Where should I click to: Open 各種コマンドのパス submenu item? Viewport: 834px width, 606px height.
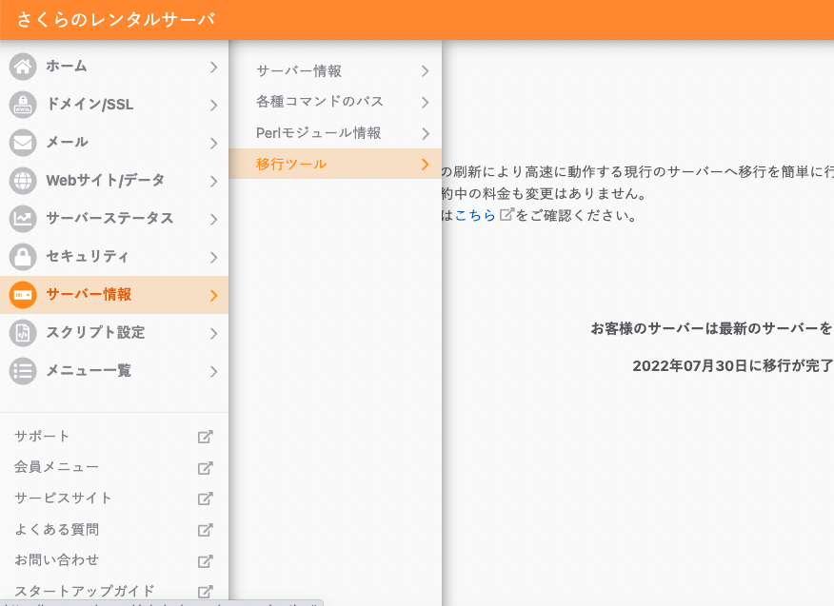[x=335, y=102]
